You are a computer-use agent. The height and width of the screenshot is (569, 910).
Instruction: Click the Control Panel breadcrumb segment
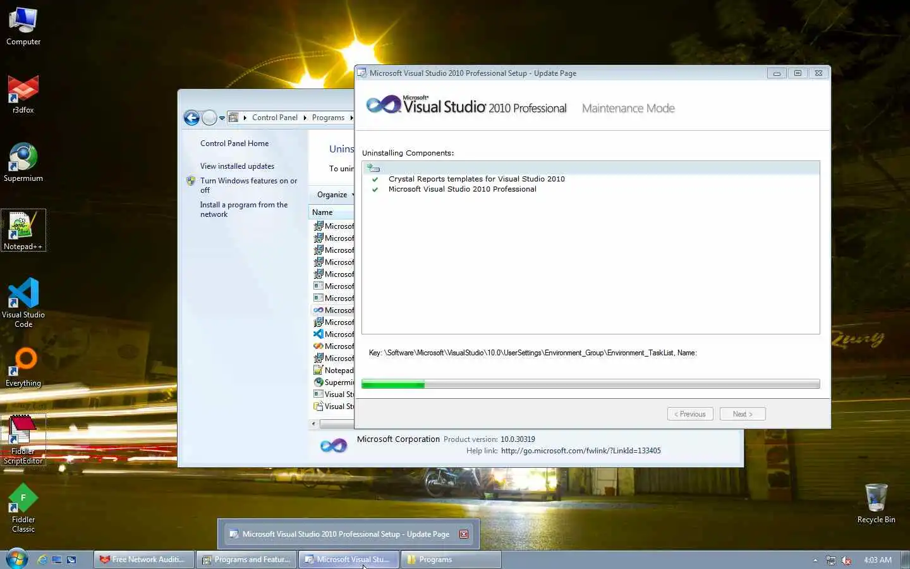pyautogui.click(x=275, y=118)
